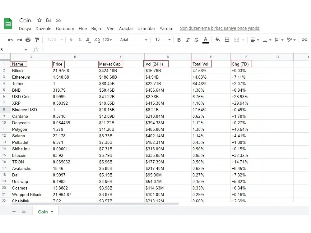Open the Yardım menu
The width and height of the screenshot is (311, 233).
pyautogui.click(x=166, y=29)
